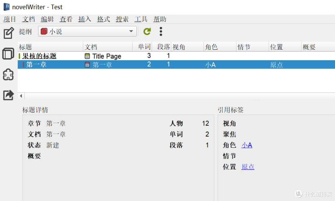Open the 格式 menu
Viewport: 335px width, 201px height.
103,19
